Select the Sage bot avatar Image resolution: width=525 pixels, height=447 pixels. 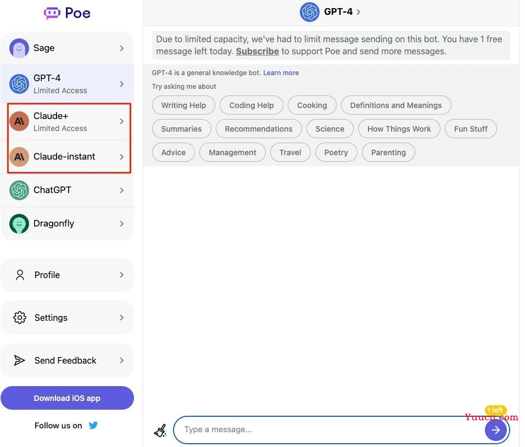pyautogui.click(x=19, y=48)
